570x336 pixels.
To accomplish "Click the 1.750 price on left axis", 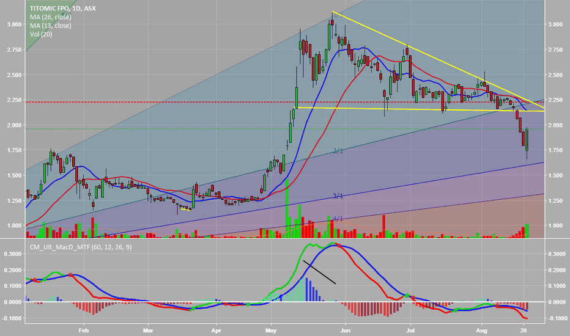I will click(14, 150).
